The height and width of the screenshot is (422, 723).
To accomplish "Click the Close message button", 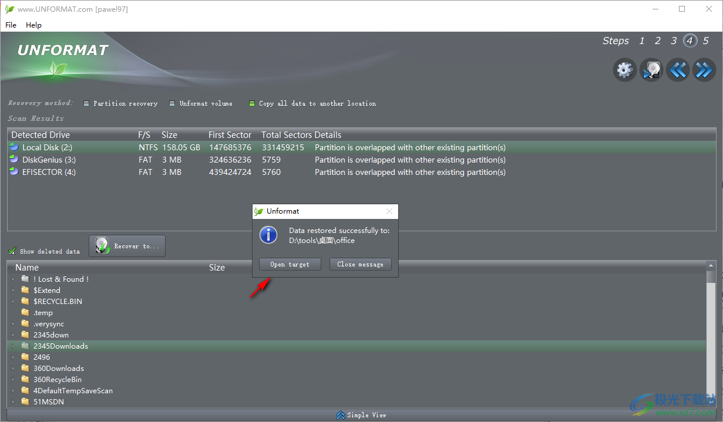I will (360, 264).
